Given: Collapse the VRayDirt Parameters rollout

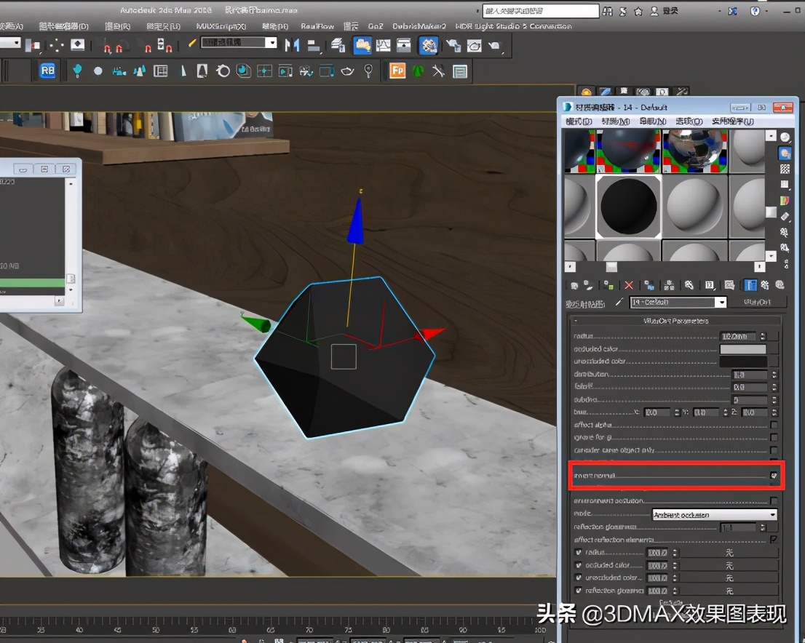Looking at the screenshot, I should pos(677,320).
